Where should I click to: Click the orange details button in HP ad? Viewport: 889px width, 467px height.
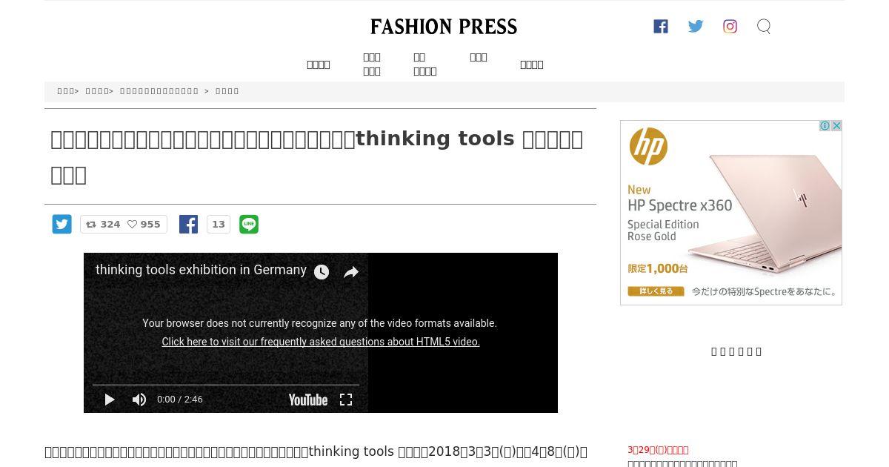click(656, 291)
